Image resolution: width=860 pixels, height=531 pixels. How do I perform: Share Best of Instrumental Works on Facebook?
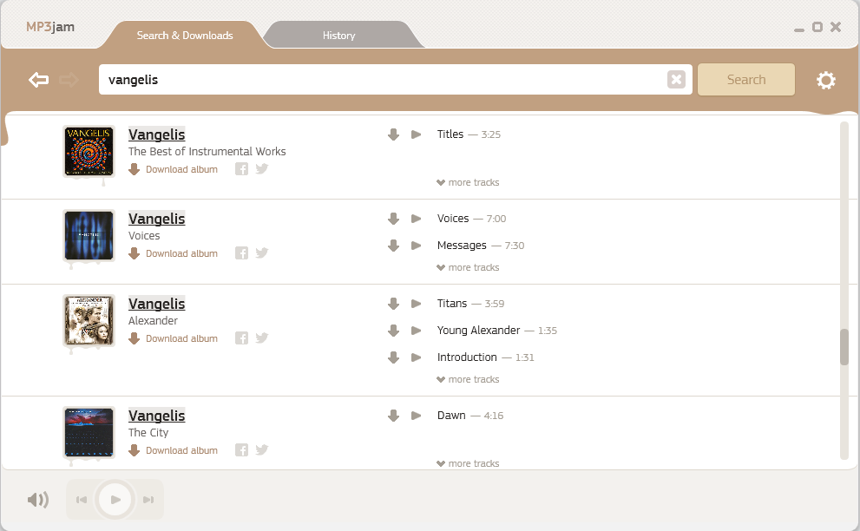(241, 169)
